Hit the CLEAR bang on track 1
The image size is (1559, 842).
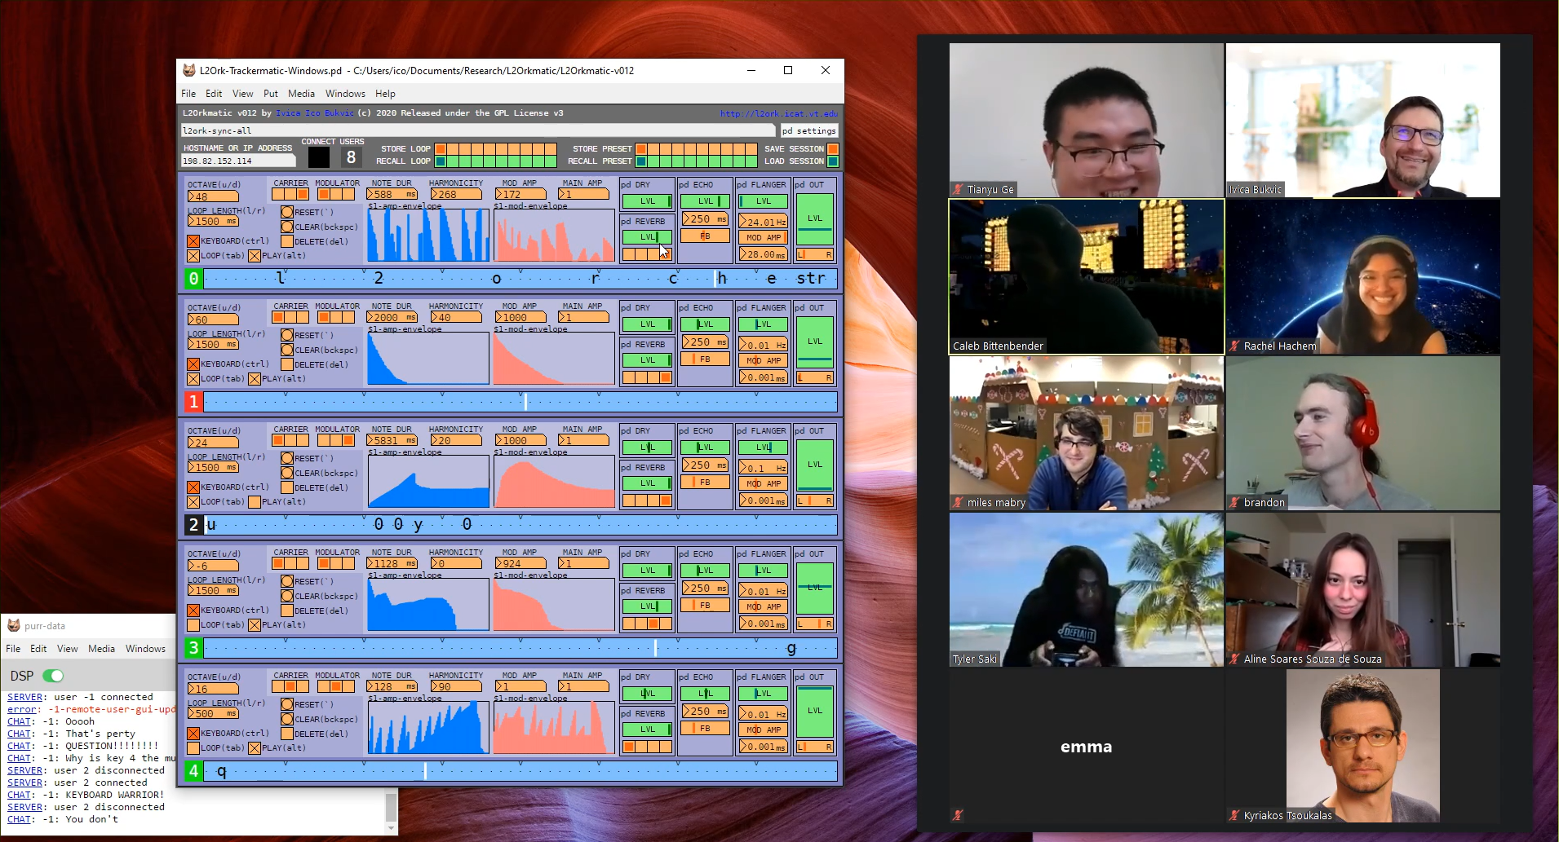click(287, 350)
